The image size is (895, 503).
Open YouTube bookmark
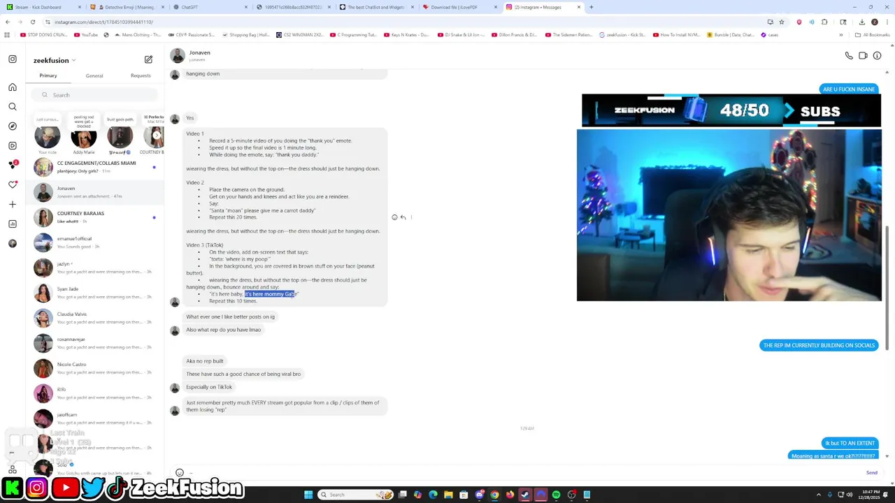pyautogui.click(x=86, y=35)
